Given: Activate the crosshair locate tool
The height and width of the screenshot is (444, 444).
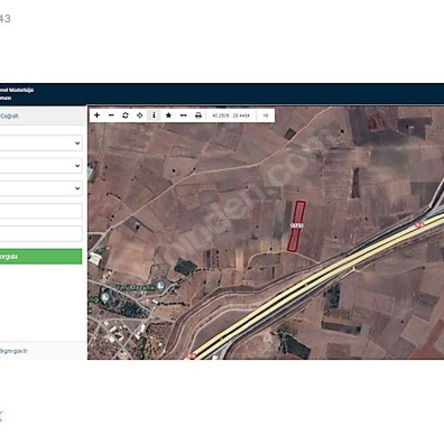Looking at the screenshot, I should tap(139, 115).
